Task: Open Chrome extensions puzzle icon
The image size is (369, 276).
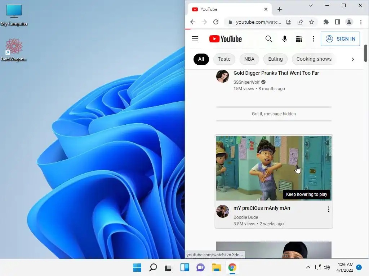Action: (x=326, y=22)
